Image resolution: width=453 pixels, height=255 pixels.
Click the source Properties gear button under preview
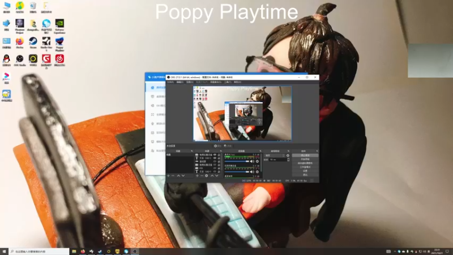coord(217,146)
